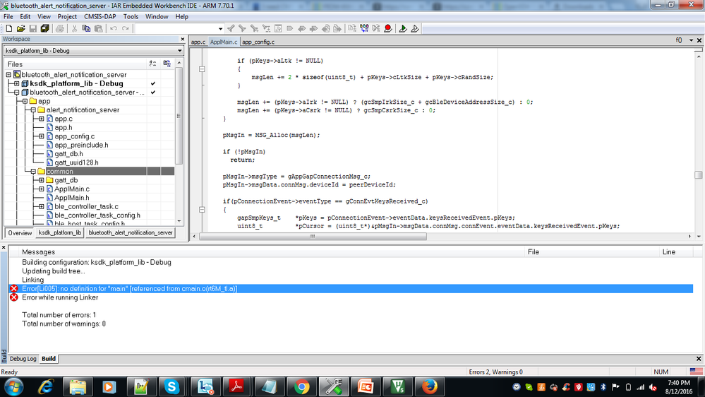This screenshot has height=397, width=705.
Task: Click the Find Next toolbar icon
Action: 242,28
